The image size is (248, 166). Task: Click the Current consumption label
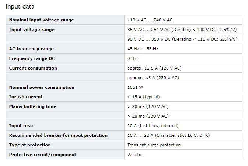(33, 68)
